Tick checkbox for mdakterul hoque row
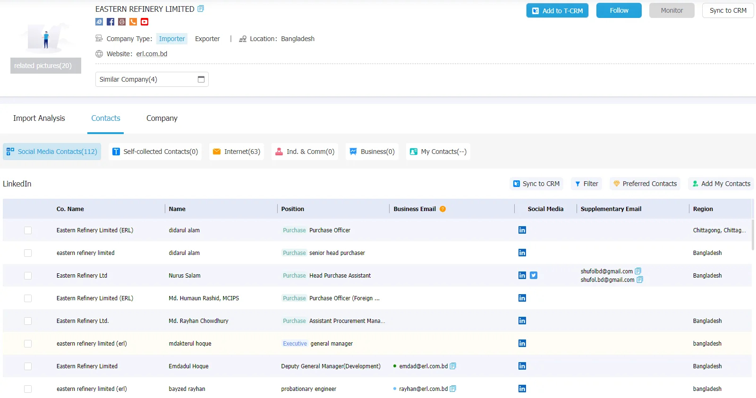 pos(28,344)
